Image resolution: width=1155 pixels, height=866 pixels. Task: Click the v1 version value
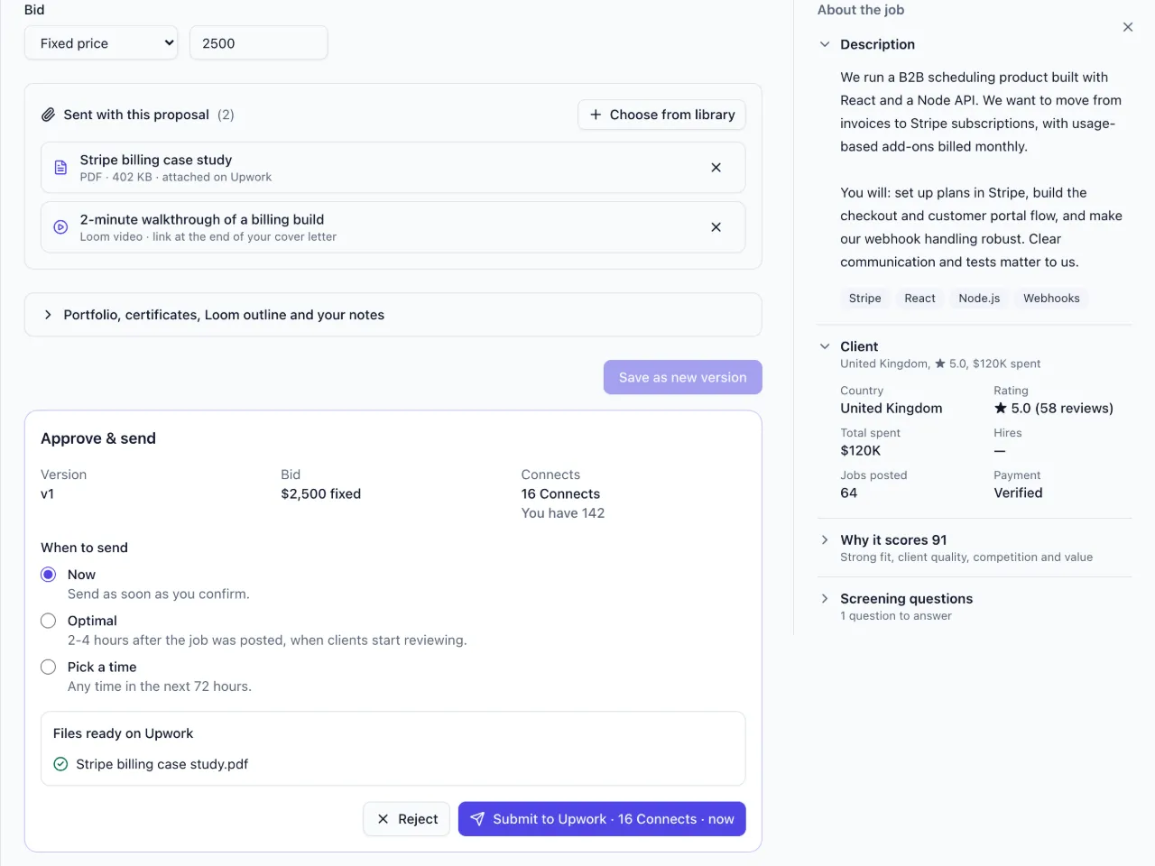[x=48, y=493]
